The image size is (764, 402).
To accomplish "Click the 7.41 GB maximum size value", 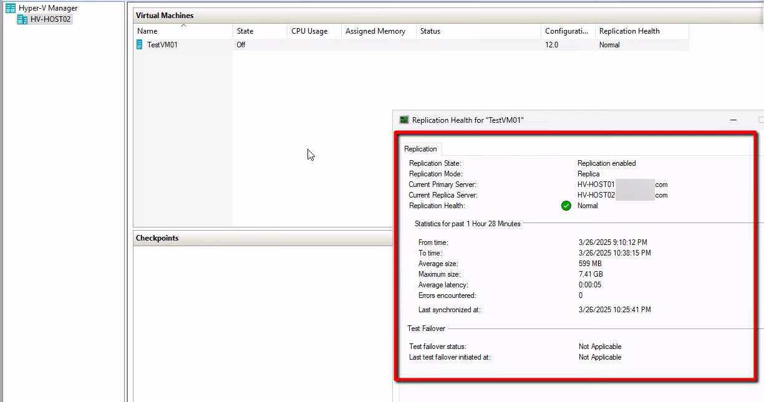I will [x=591, y=274].
